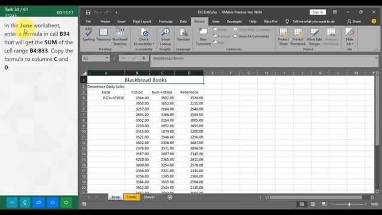The width and height of the screenshot is (382, 215).
Task: Click the Non-Fiction header cell
Action: [x=162, y=92]
